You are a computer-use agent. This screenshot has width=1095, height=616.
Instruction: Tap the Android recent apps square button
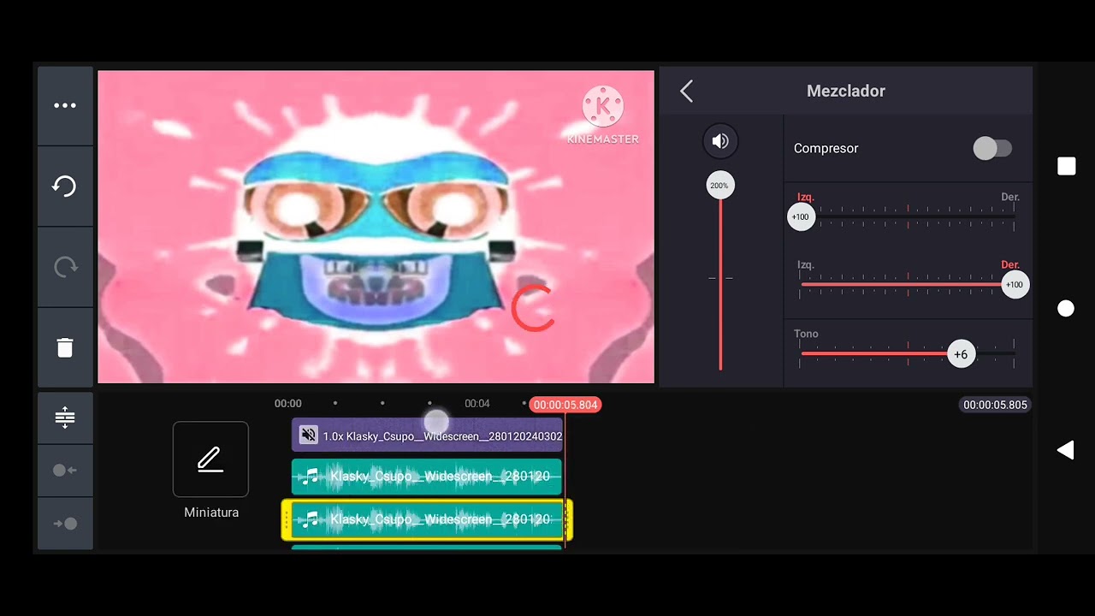coord(1066,166)
